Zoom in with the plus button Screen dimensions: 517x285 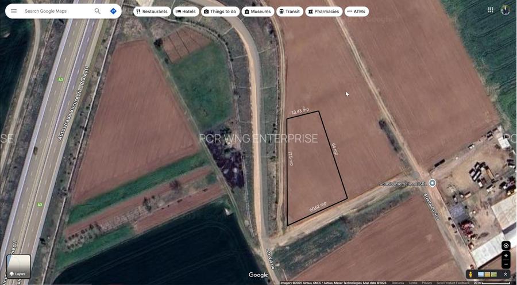pyautogui.click(x=506, y=255)
